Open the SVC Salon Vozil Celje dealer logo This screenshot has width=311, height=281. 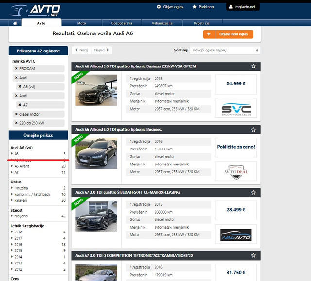tap(236, 108)
